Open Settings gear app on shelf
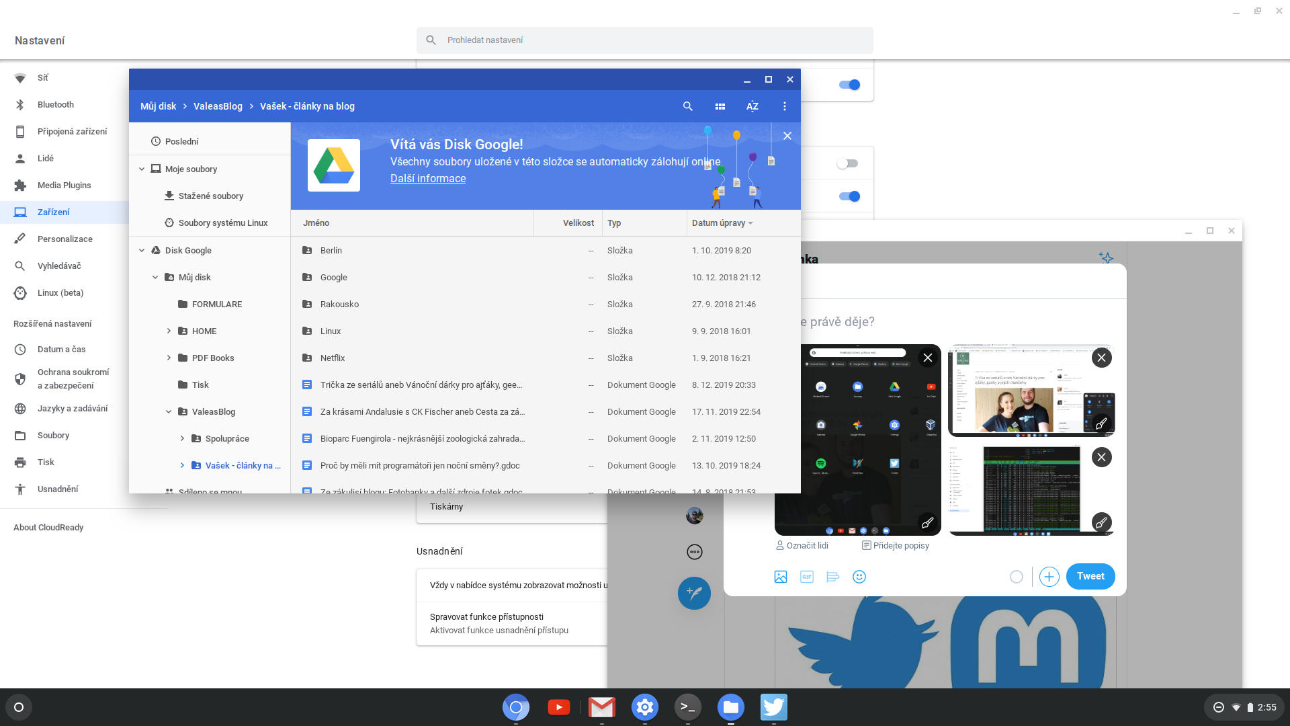Viewport: 1290px width, 726px height. (x=645, y=707)
